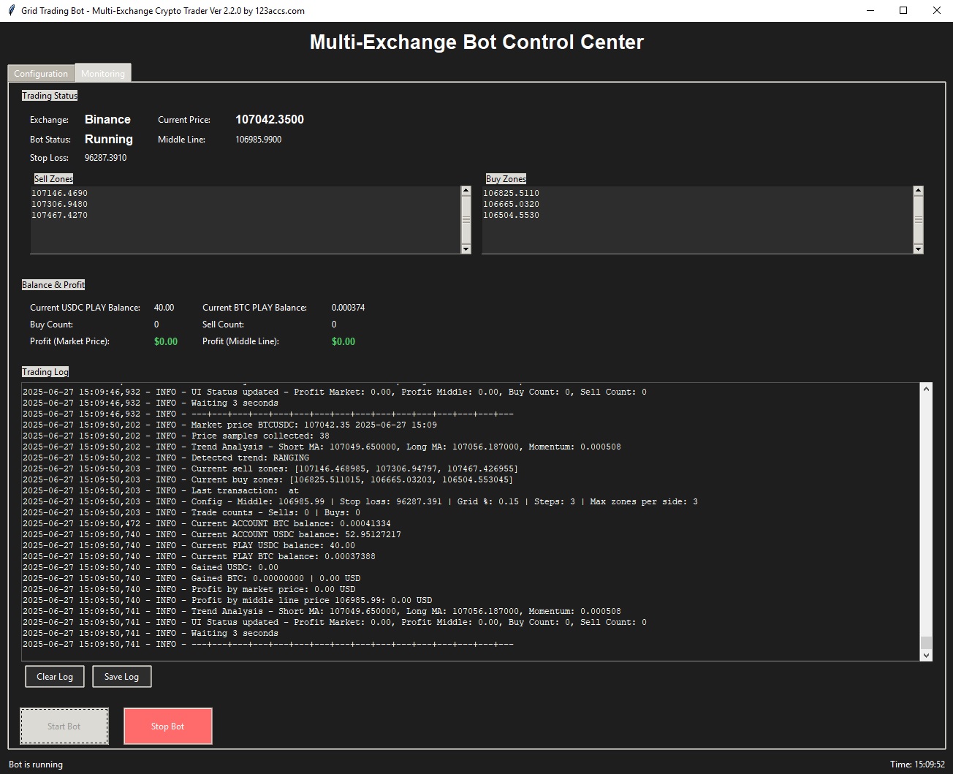Click sell zone value 107467.4270
Image resolution: width=953 pixels, height=774 pixels.
(59, 215)
